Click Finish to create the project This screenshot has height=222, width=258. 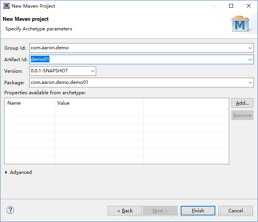(x=198, y=210)
